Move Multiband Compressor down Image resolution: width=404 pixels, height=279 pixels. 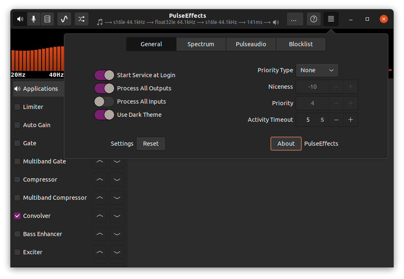point(117,198)
